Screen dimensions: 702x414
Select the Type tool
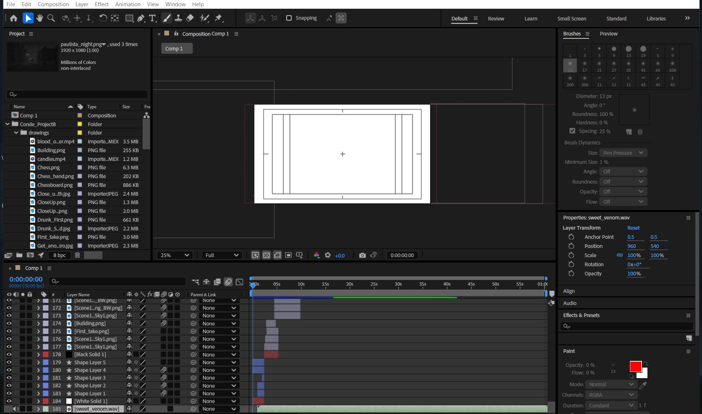coord(152,18)
